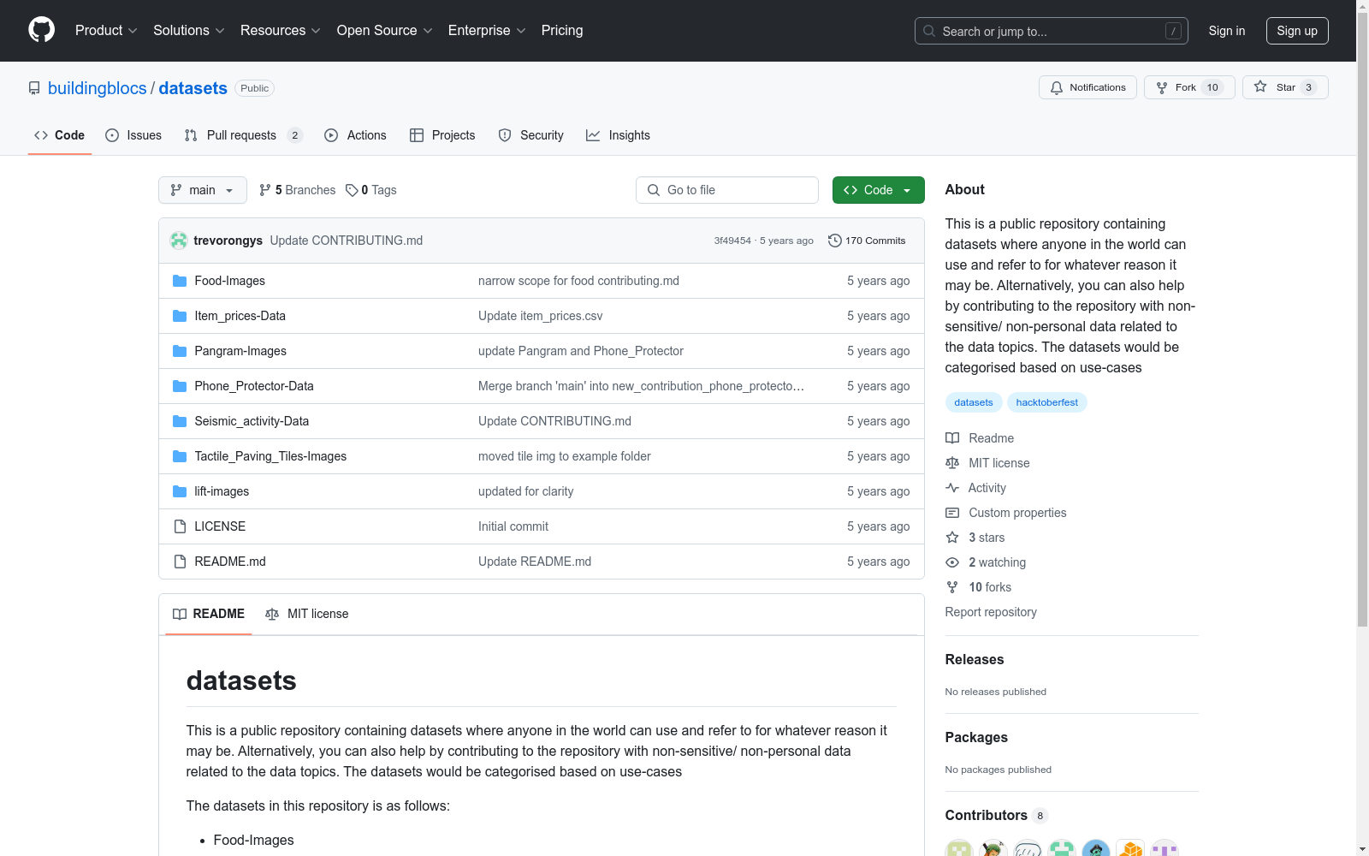This screenshot has width=1369, height=856.
Task: Expand the Product menu
Action: (106, 30)
